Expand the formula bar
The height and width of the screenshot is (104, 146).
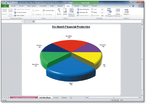(142, 21)
